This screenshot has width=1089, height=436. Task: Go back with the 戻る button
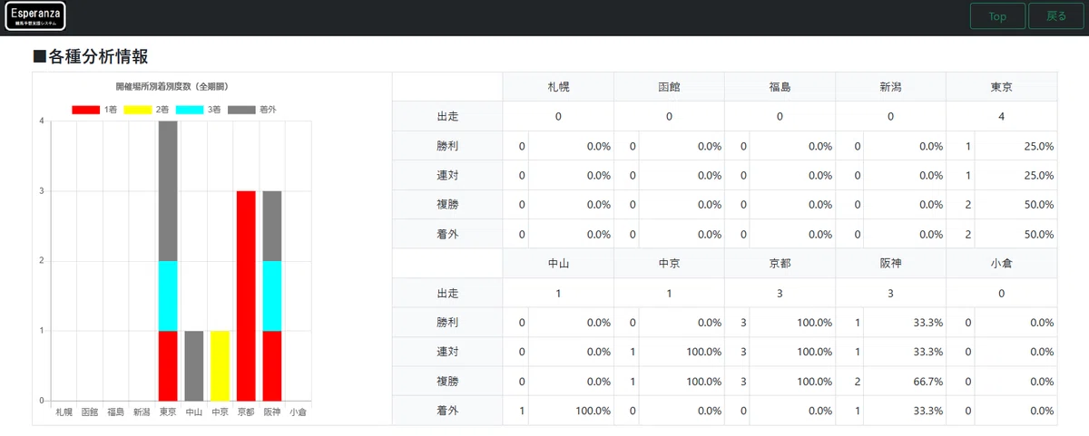pyautogui.click(x=1056, y=16)
